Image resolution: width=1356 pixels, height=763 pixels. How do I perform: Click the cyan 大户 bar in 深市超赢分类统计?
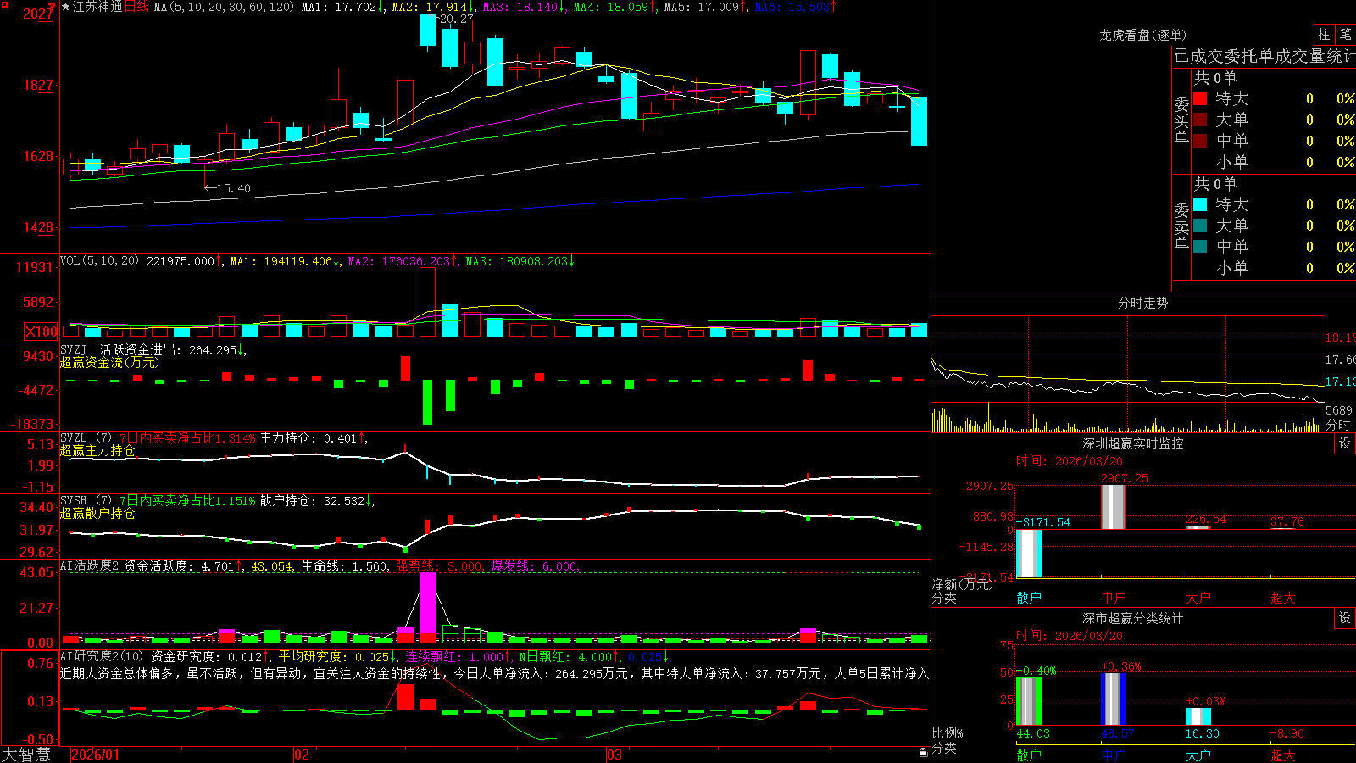pyautogui.click(x=1198, y=716)
